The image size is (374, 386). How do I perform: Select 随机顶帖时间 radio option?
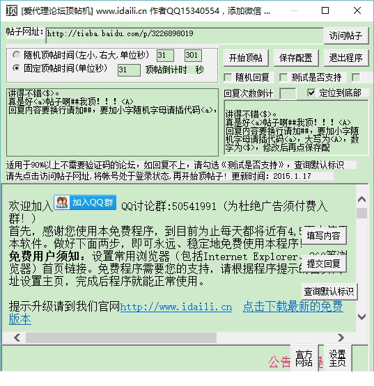click(x=16, y=55)
